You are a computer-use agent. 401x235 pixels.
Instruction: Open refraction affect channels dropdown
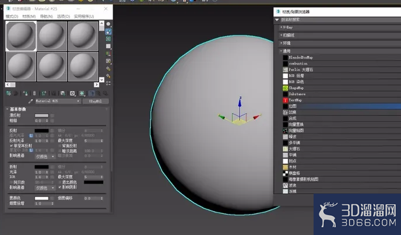click(x=45, y=188)
